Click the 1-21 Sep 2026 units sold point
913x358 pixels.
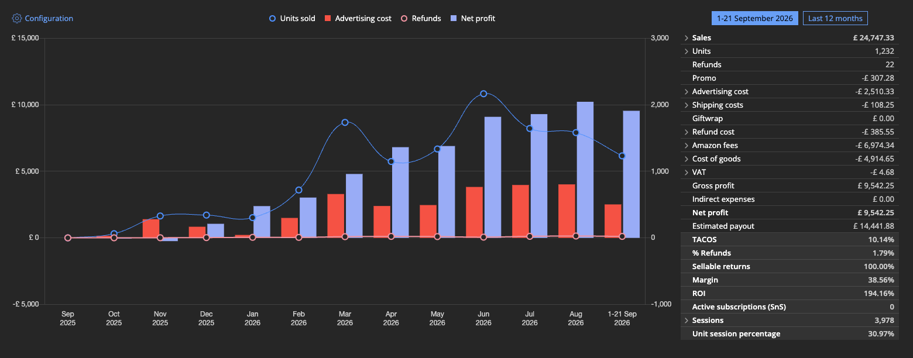click(x=622, y=156)
